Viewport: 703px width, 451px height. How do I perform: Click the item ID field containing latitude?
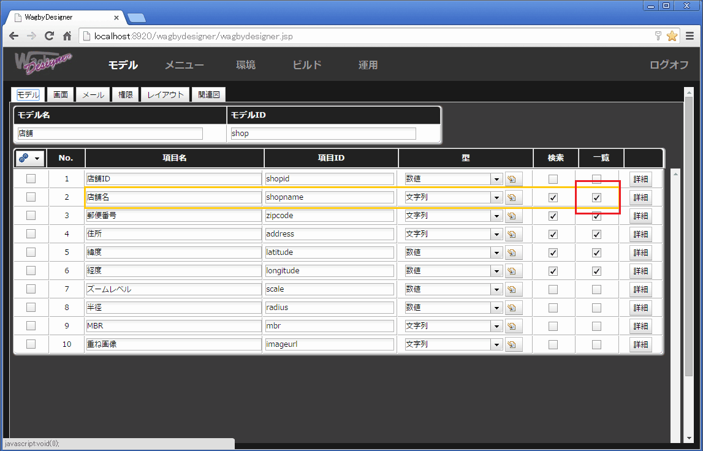point(330,252)
